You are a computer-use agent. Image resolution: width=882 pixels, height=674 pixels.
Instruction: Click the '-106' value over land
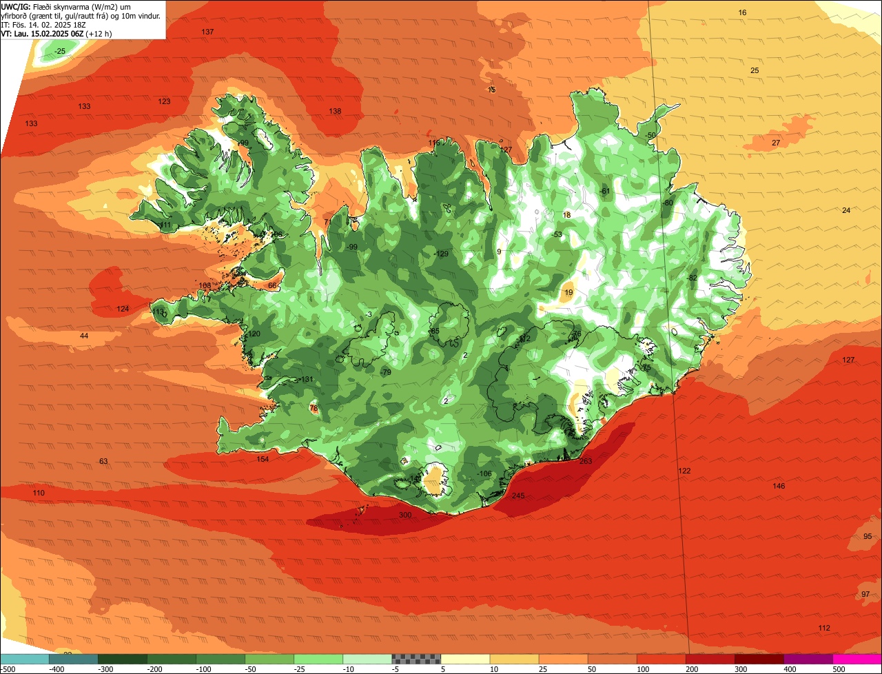484,473
